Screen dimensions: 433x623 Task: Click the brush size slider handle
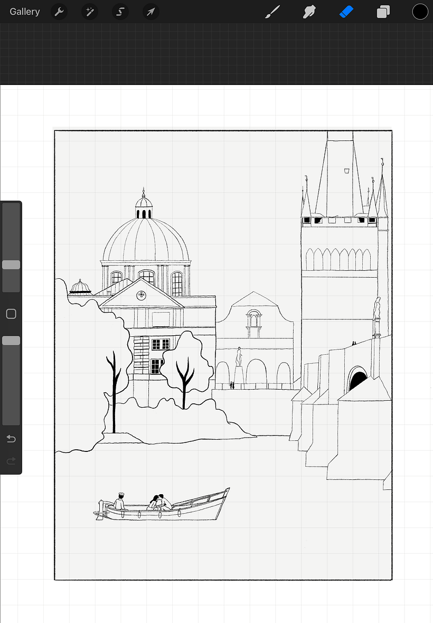pos(11,265)
